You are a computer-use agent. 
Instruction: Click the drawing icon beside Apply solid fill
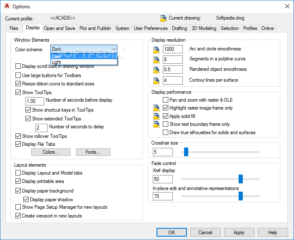point(156,116)
